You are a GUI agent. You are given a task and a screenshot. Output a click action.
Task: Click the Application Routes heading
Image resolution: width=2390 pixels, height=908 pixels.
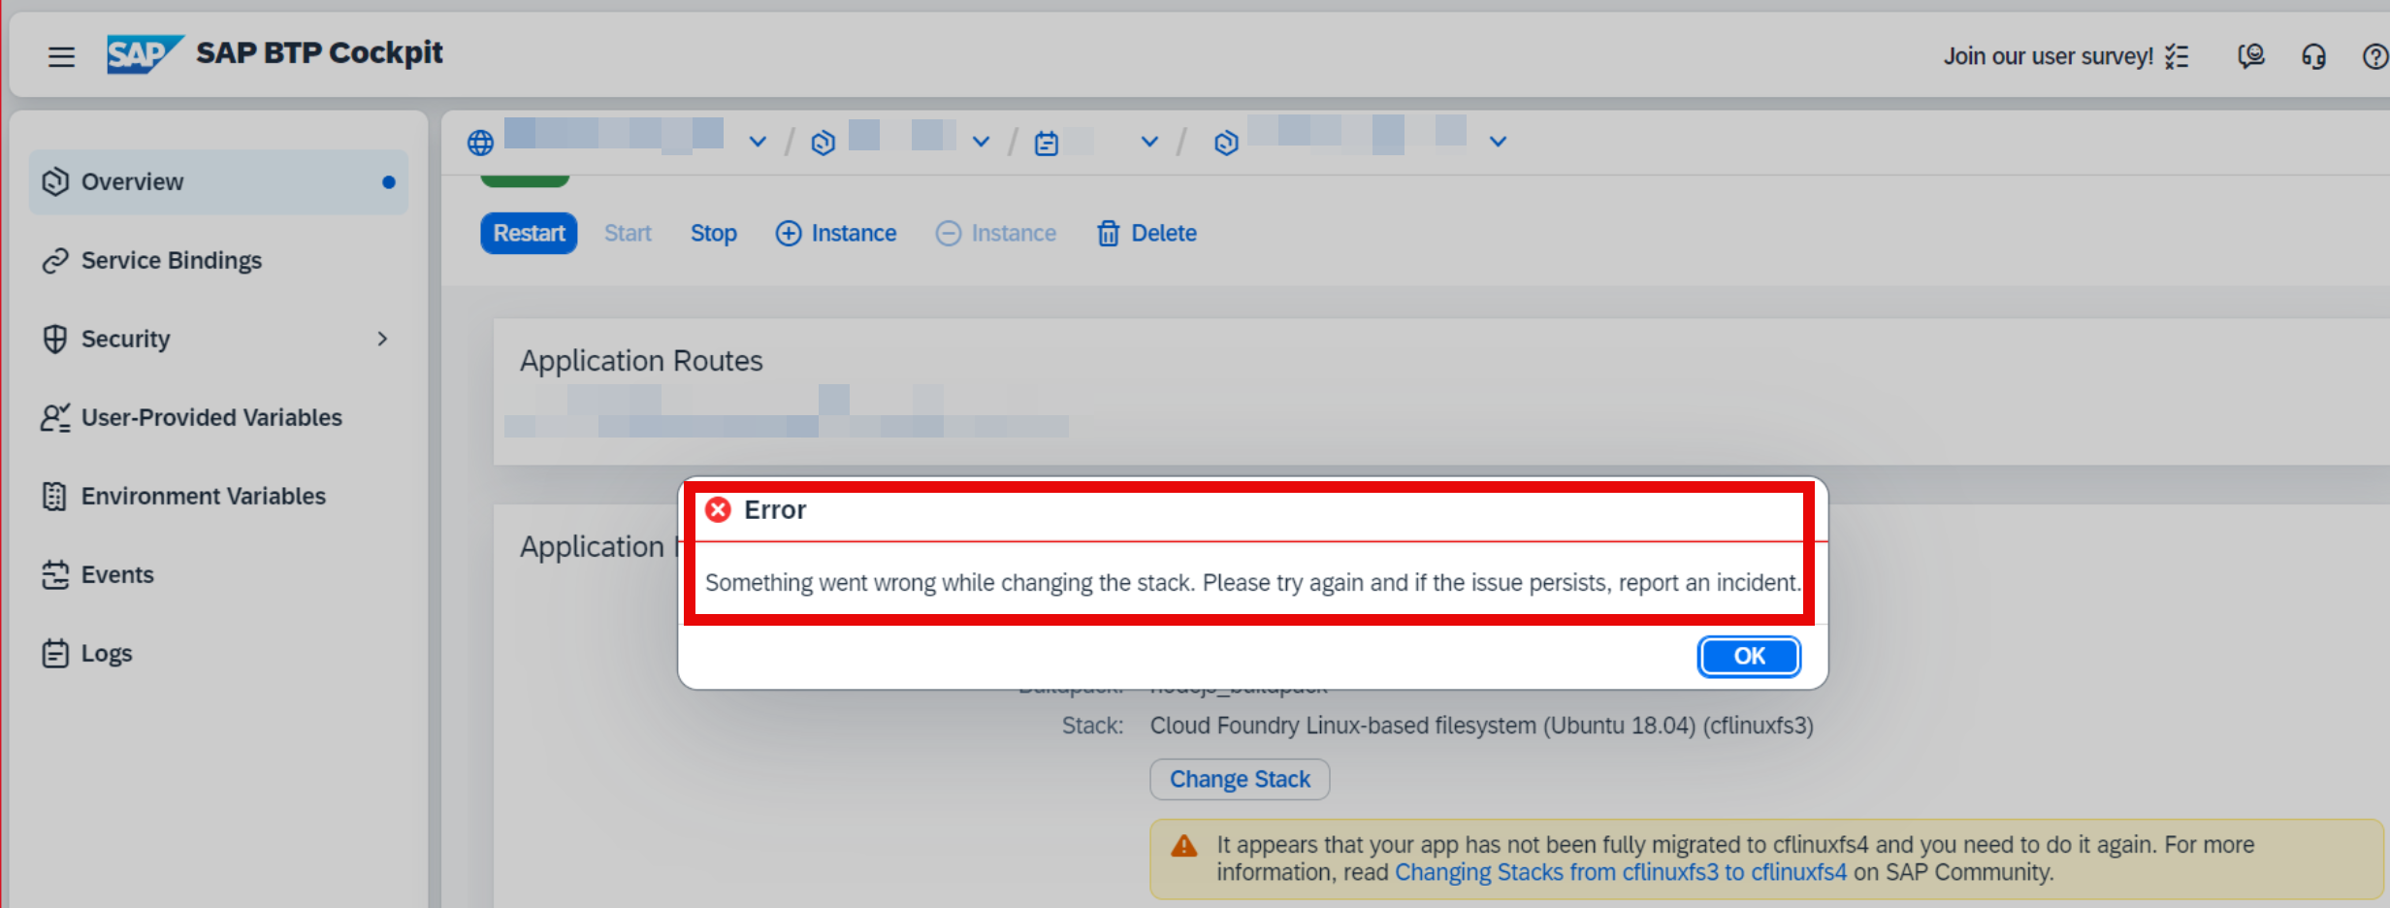[x=641, y=361]
